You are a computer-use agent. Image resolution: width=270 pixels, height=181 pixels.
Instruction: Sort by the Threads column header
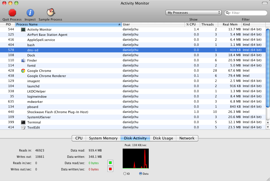[x=209, y=24]
